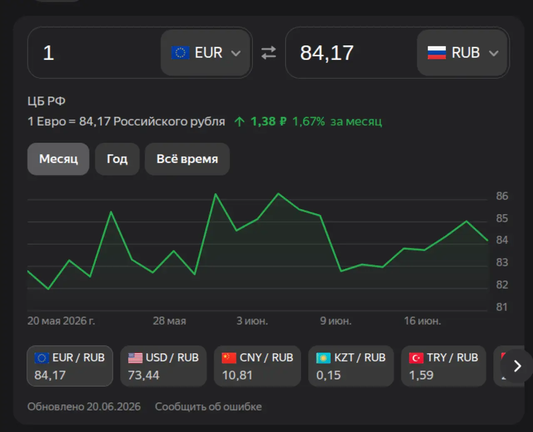Click the chart date label 28 мая
Viewport: 533px width, 432px height.
tap(169, 321)
